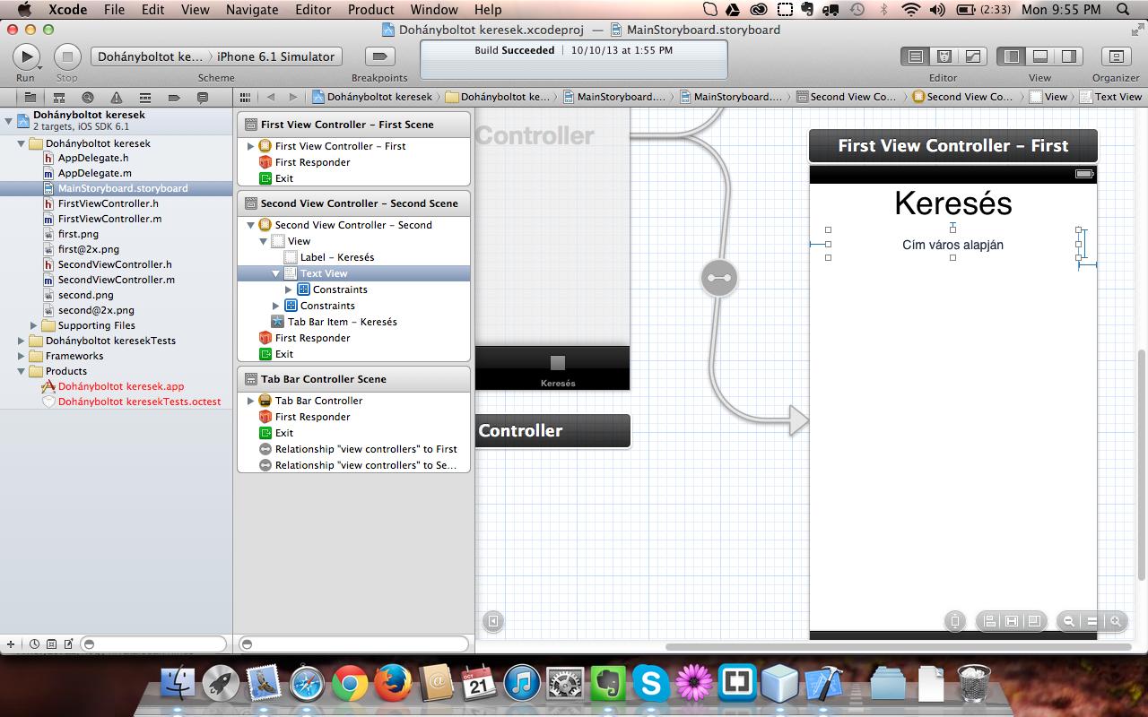Select the Keresés title label on canvas
This screenshot has height=717, width=1148.
tap(952, 203)
